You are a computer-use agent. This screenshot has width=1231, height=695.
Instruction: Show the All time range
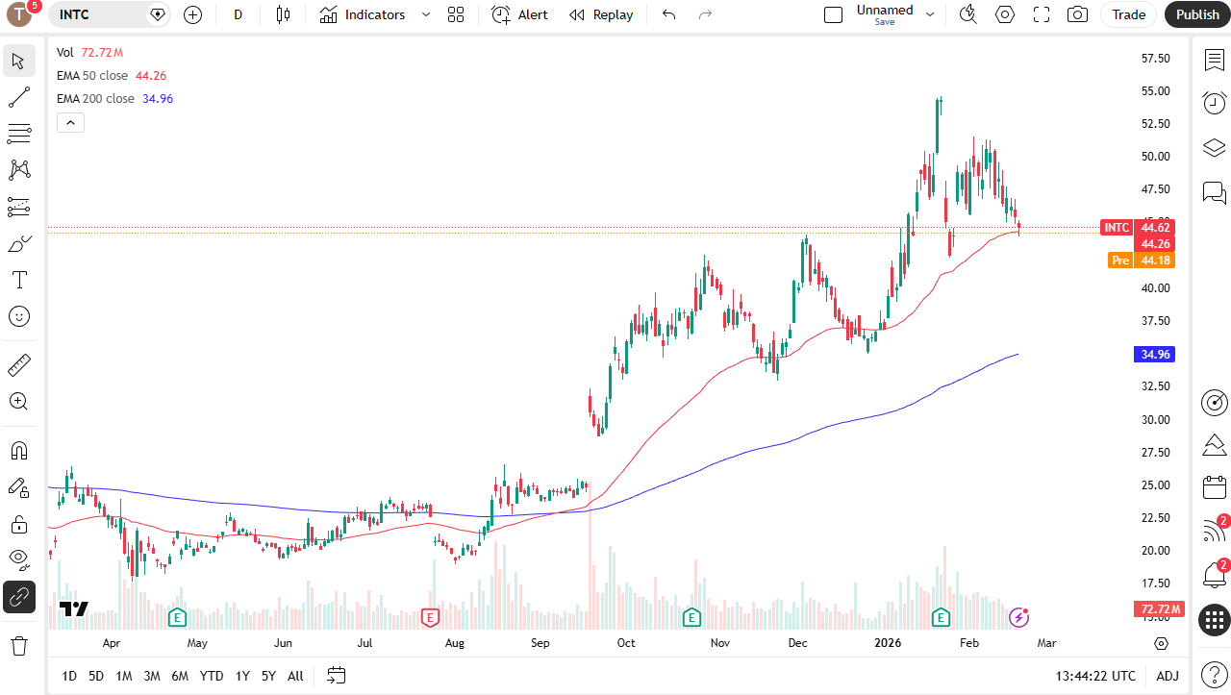click(295, 676)
